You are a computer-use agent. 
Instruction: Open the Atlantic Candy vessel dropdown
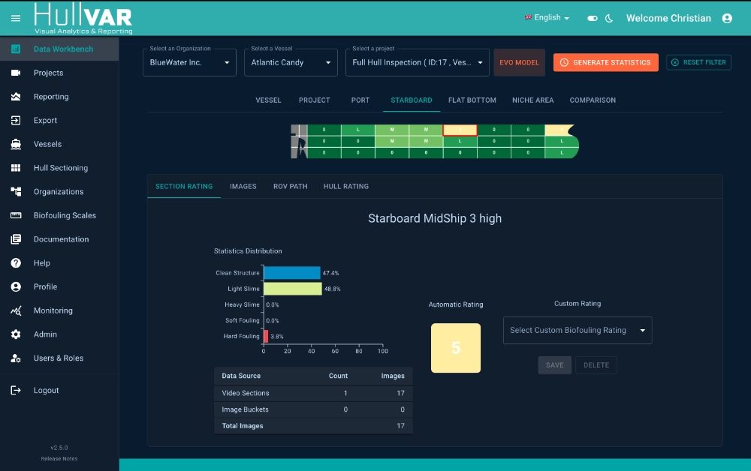[x=291, y=62]
